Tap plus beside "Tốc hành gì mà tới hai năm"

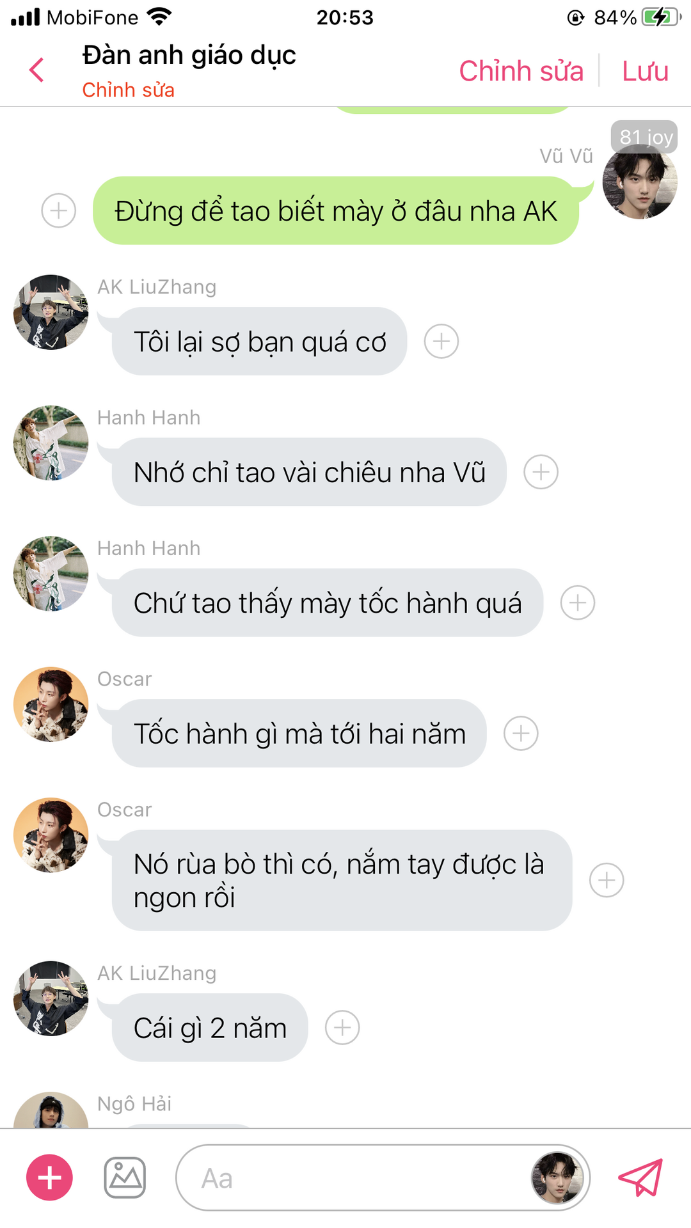pyautogui.click(x=521, y=733)
